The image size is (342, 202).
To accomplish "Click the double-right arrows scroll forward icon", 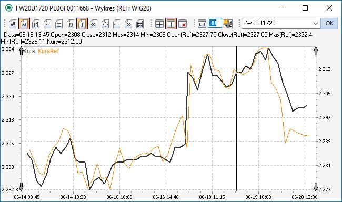I will (x=128, y=24).
